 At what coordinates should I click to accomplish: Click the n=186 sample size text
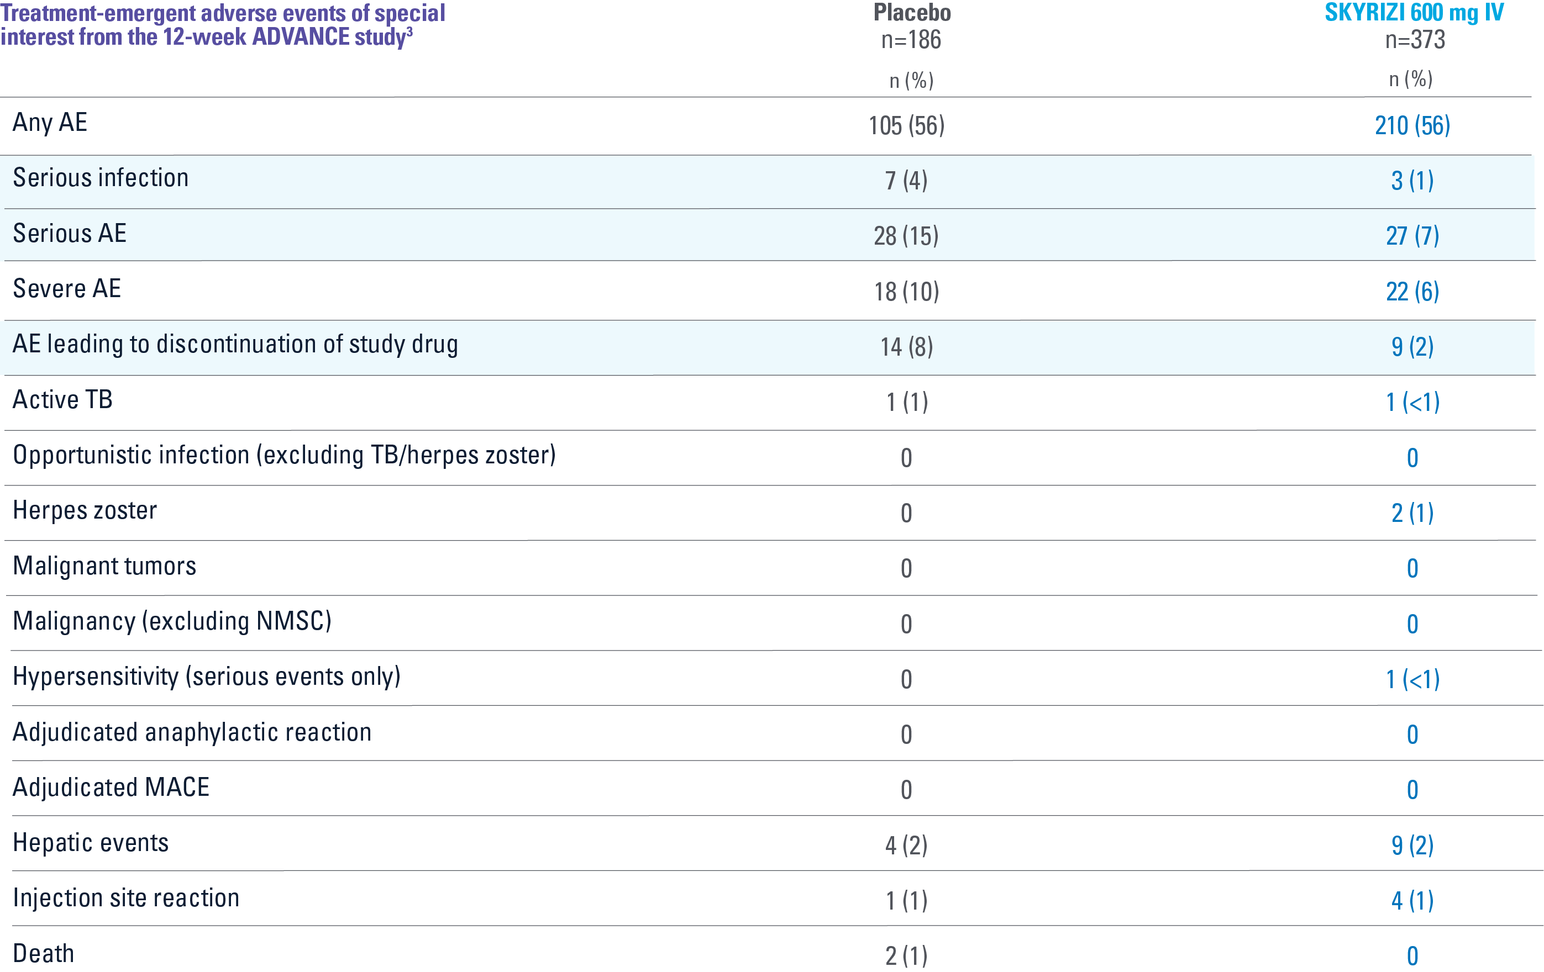click(x=911, y=40)
